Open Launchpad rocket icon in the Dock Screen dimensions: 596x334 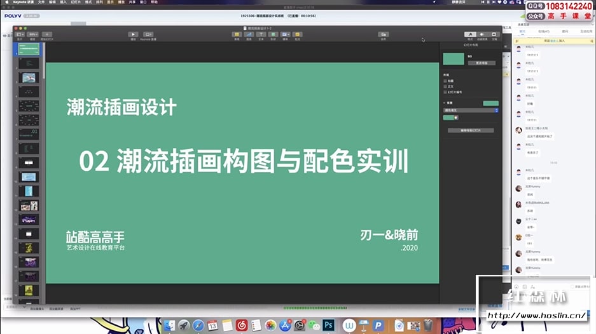[184, 325]
